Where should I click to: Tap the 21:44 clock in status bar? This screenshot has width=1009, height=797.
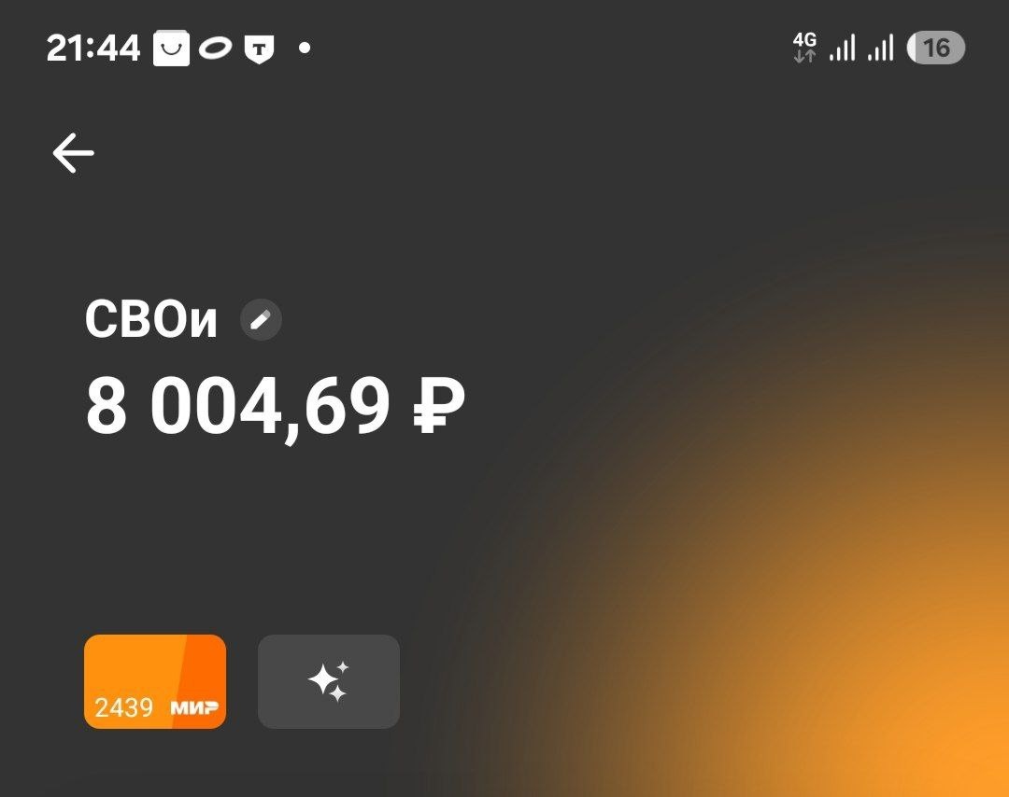click(x=93, y=49)
